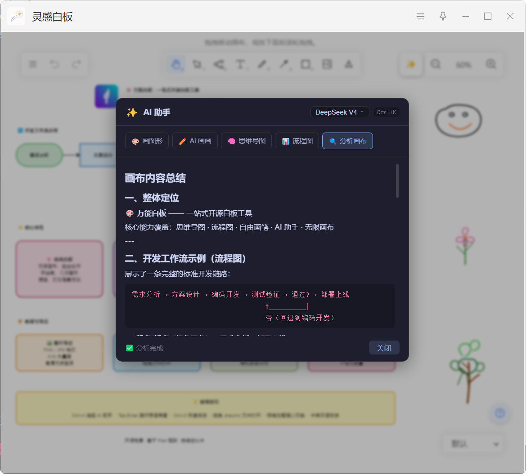Select the mind map connector tool
The width and height of the screenshot is (526, 474).
[x=220, y=64]
